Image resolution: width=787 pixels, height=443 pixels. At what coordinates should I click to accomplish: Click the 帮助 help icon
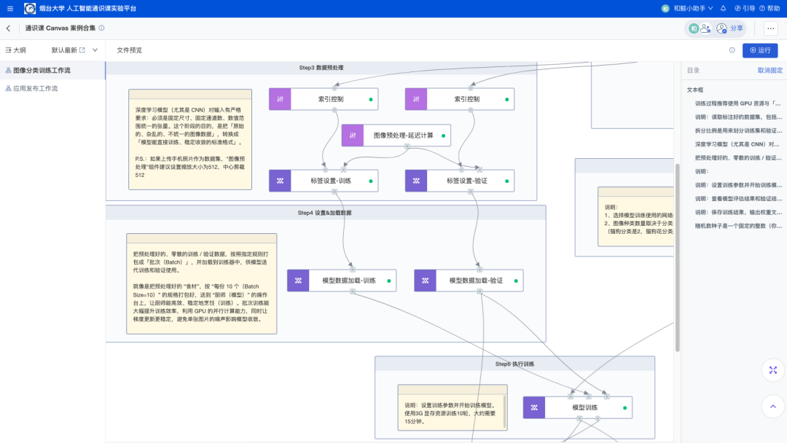click(769, 9)
